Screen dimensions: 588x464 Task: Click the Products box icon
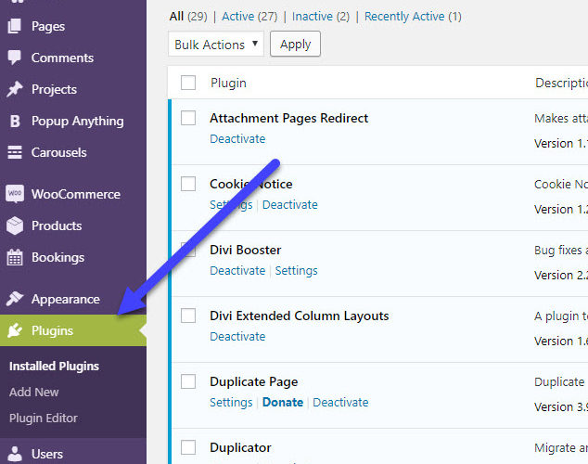pyautogui.click(x=14, y=226)
